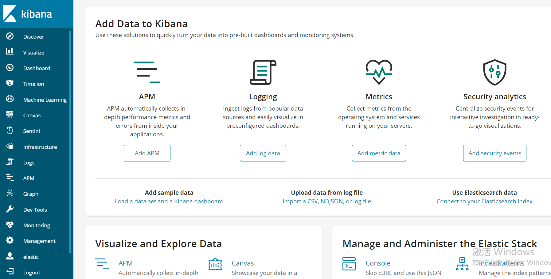Open Load a data set and a Kibana dashboard link
The image size is (551, 279).
[169, 201]
